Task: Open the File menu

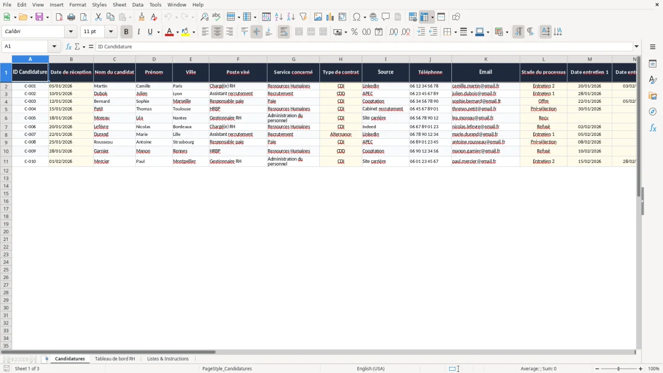Action: pyautogui.click(x=7, y=4)
